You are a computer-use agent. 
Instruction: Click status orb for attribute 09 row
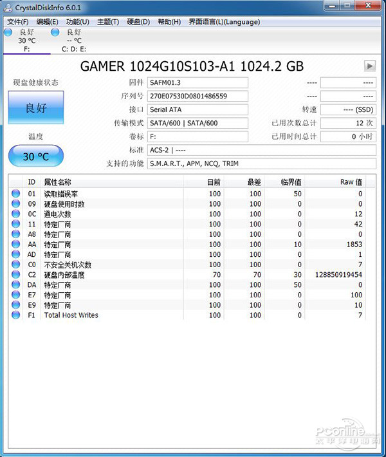[15, 204]
